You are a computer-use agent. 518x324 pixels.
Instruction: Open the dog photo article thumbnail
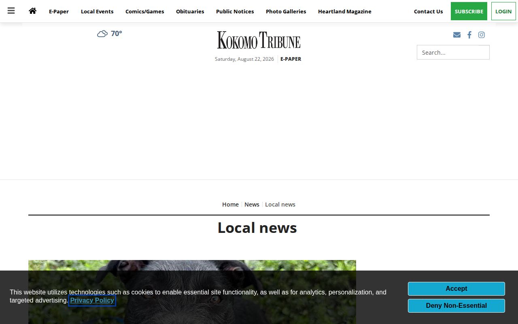pyautogui.click(x=192, y=292)
